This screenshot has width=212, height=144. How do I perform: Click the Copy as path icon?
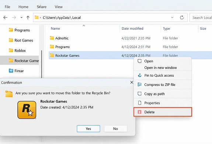coord(139,94)
